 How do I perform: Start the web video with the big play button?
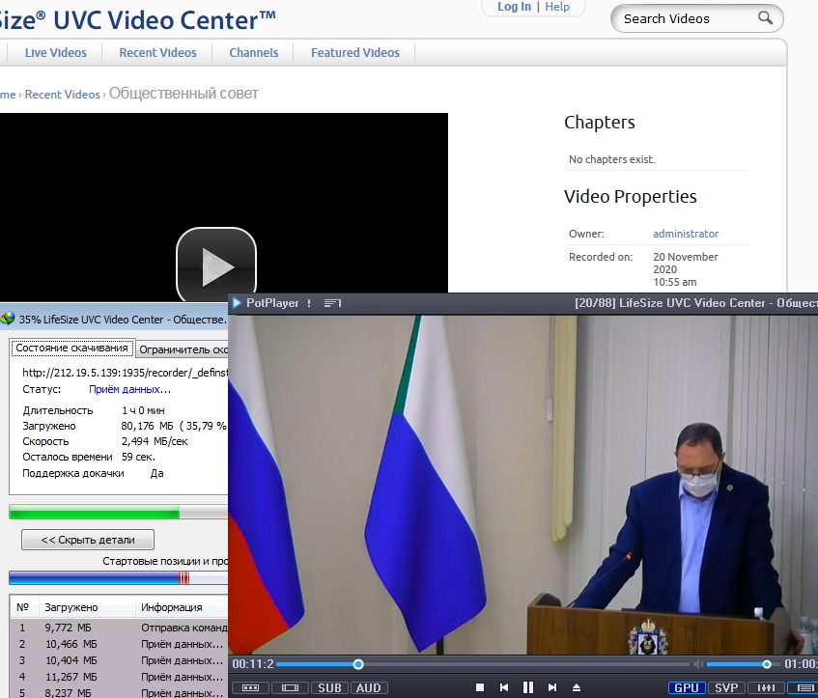[x=216, y=265]
